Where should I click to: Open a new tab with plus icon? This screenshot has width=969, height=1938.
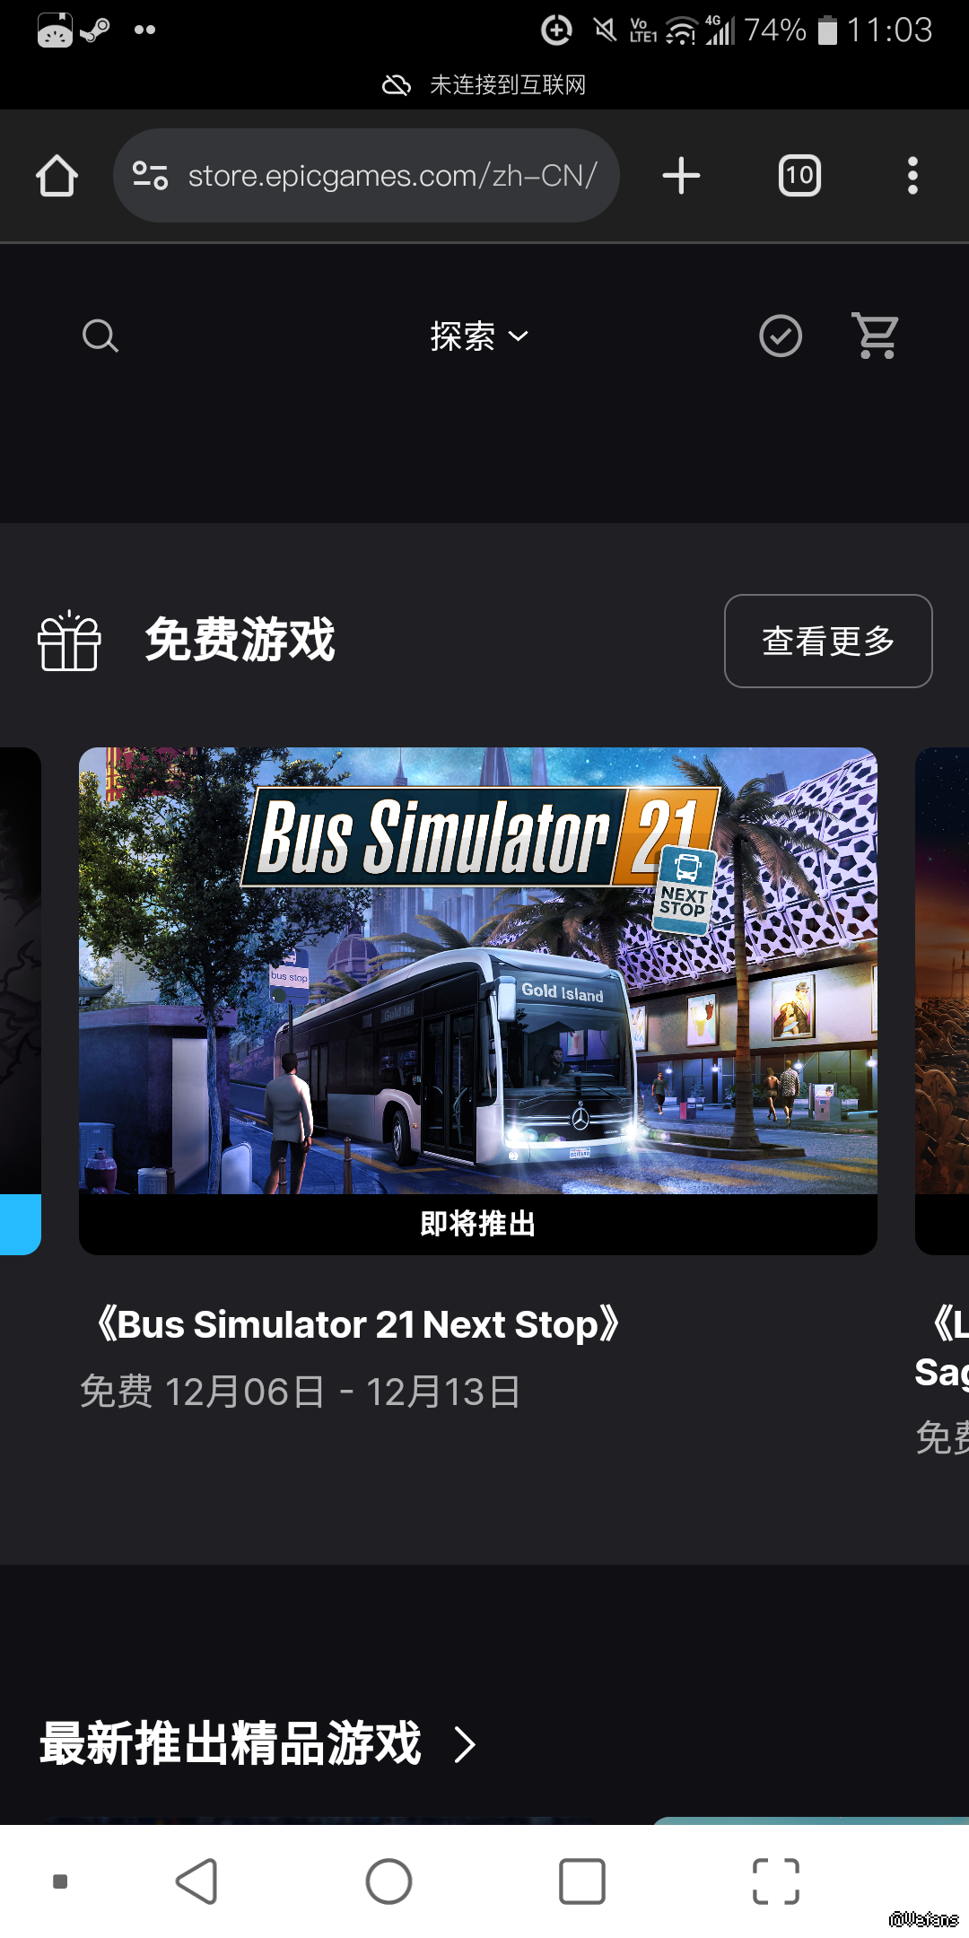(x=681, y=176)
